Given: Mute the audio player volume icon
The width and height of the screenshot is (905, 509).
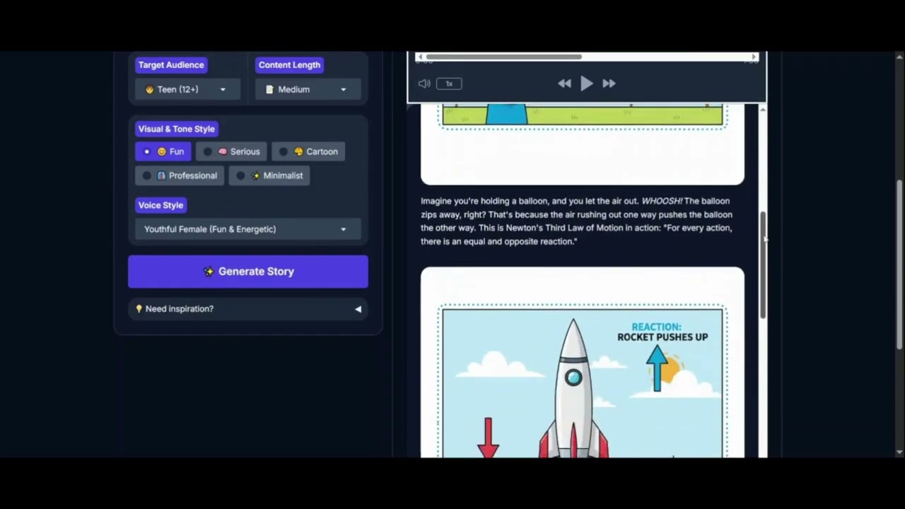Looking at the screenshot, I should coord(424,83).
